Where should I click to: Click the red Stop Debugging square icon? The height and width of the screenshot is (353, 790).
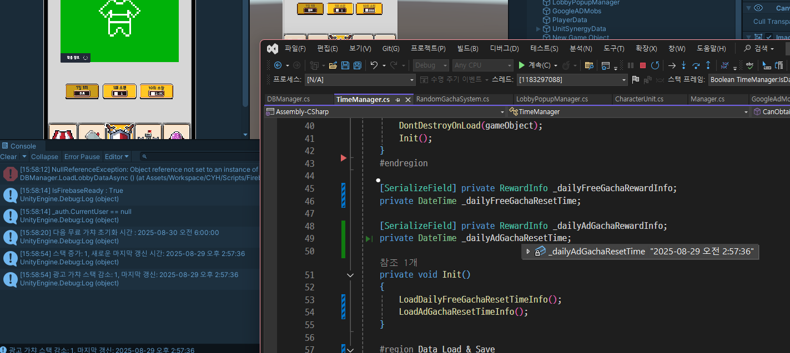tap(643, 65)
